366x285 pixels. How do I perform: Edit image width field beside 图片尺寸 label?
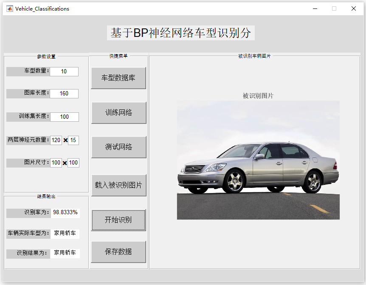point(56,162)
